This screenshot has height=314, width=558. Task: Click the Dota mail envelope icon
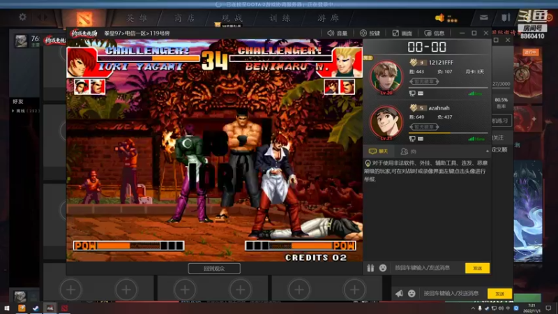point(483,17)
